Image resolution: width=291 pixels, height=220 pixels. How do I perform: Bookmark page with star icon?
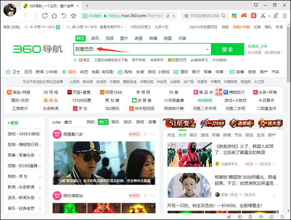click(x=74, y=16)
